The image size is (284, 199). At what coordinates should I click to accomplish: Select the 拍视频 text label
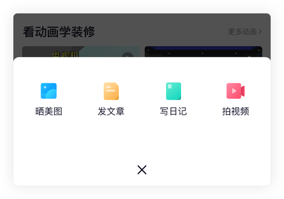point(236,111)
